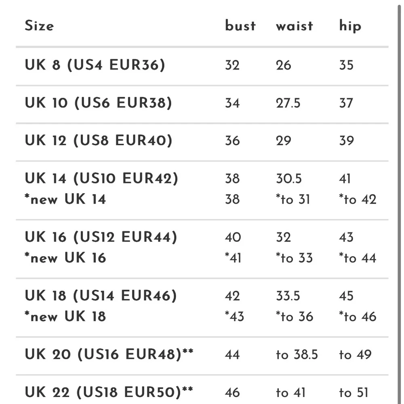Click the 27.5 waist value for UK 10
404x404 pixels.
288,103
